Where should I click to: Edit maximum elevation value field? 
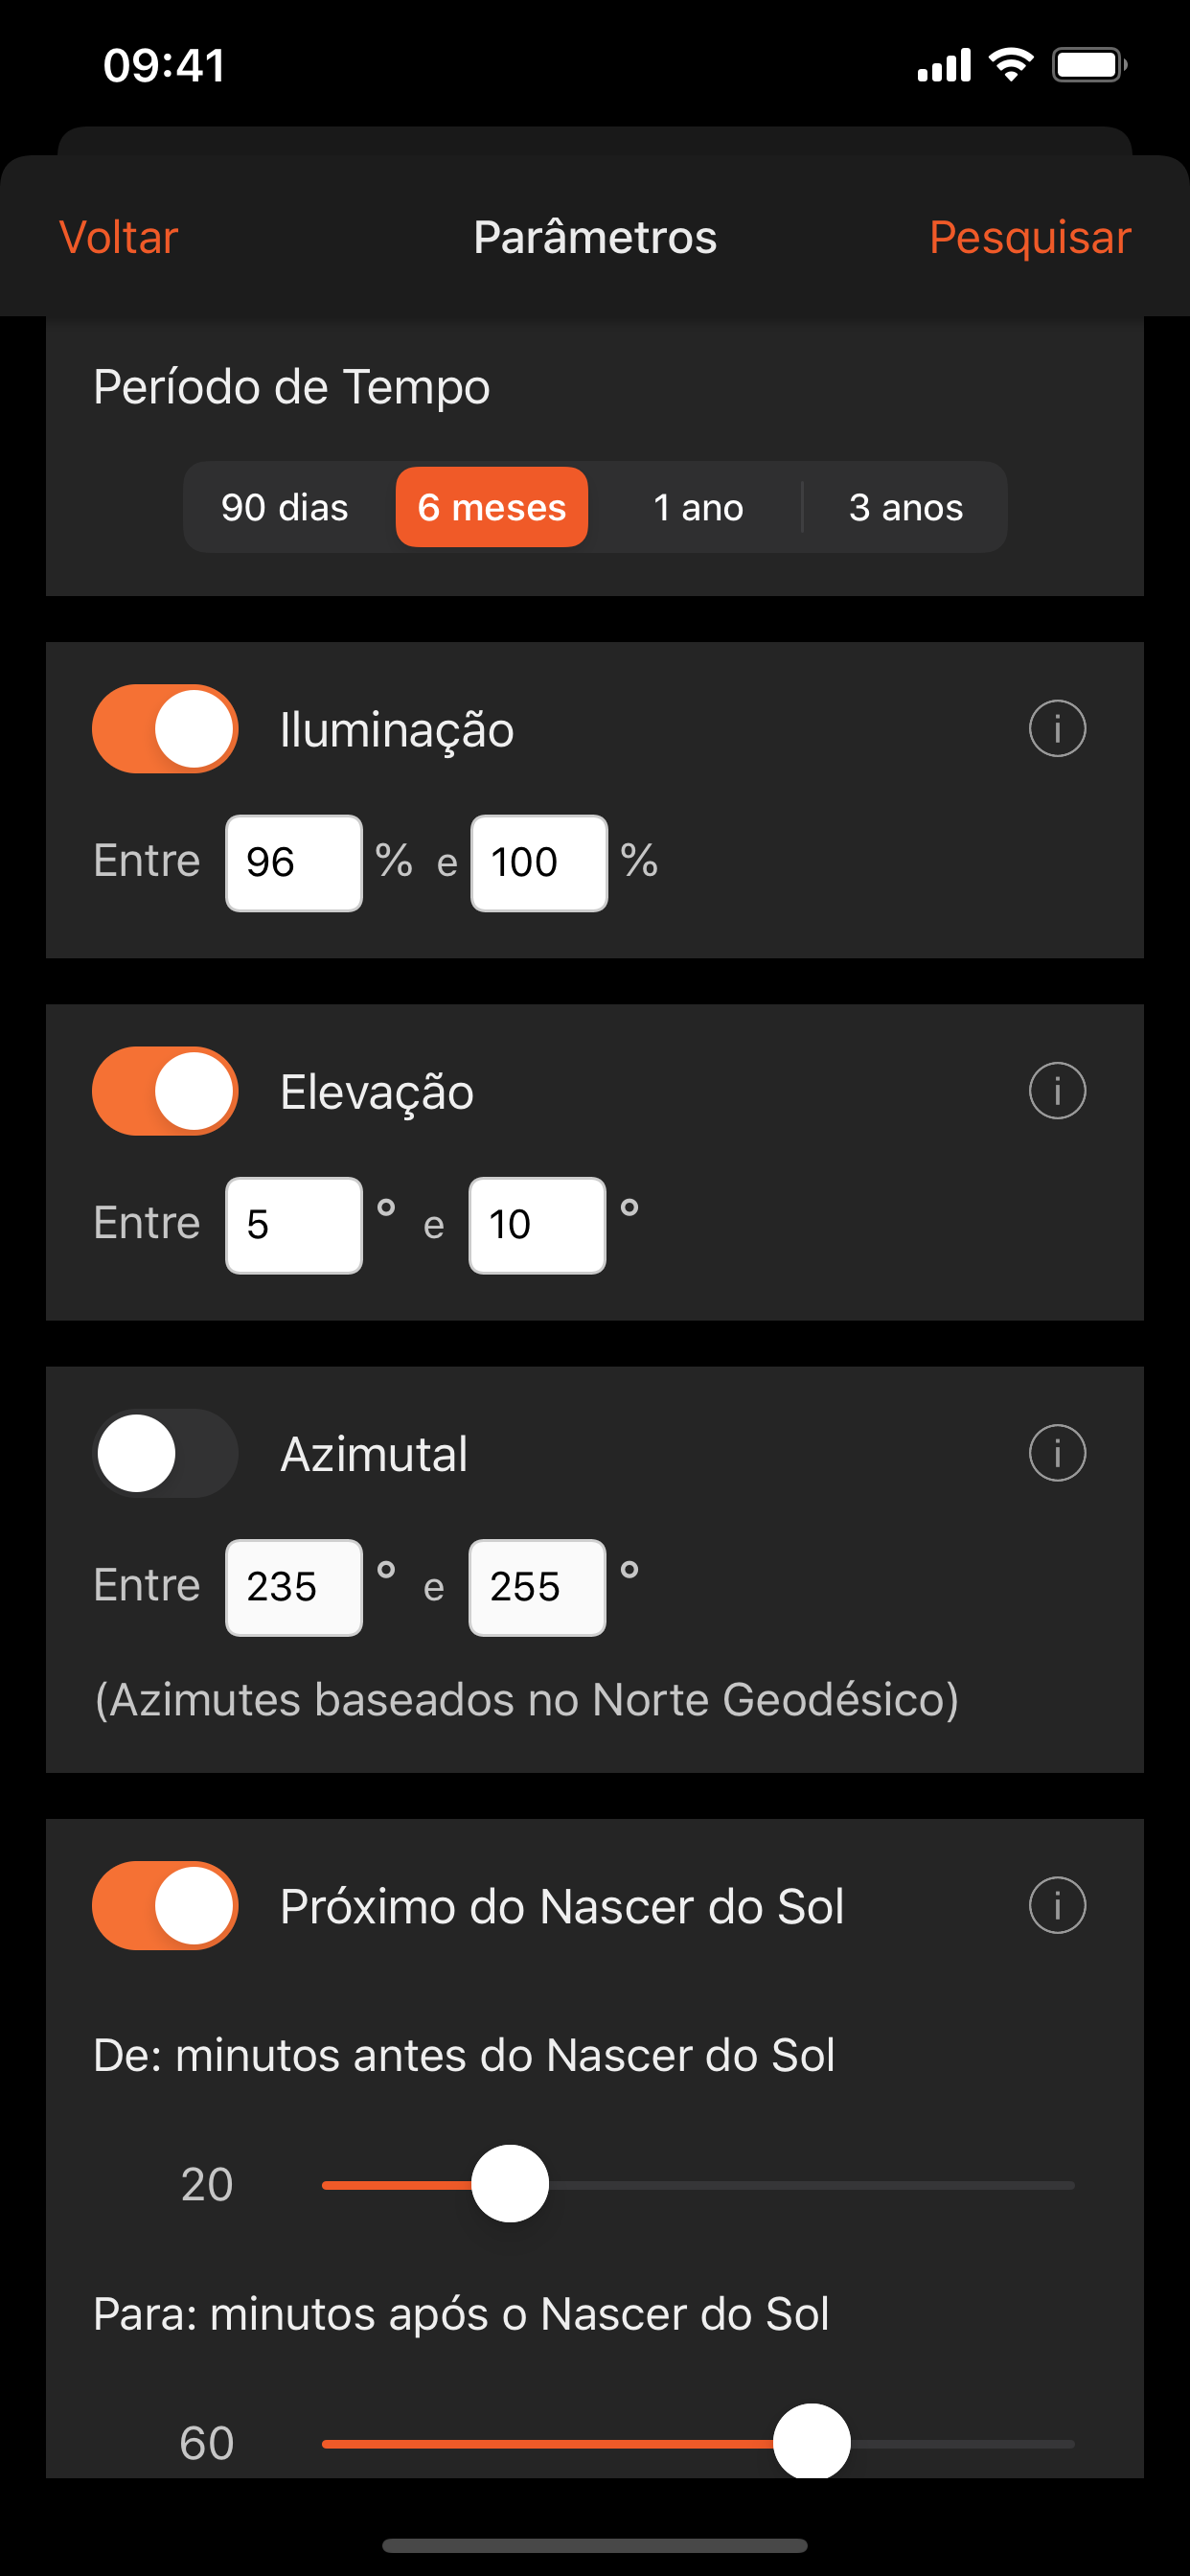coord(536,1225)
